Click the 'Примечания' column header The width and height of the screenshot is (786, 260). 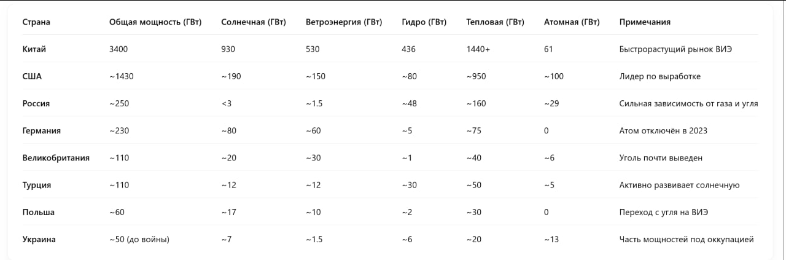[645, 23]
